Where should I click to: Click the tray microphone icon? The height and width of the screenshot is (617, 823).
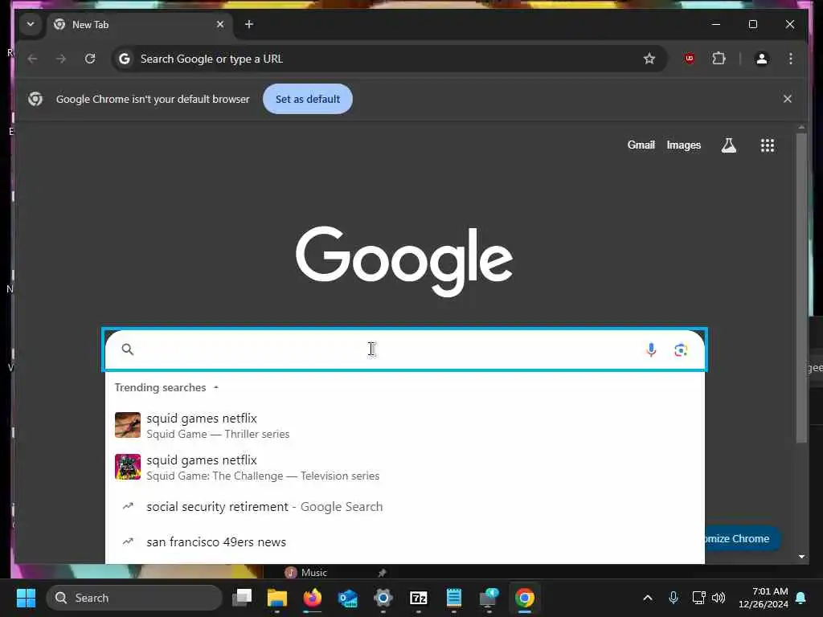674,598
